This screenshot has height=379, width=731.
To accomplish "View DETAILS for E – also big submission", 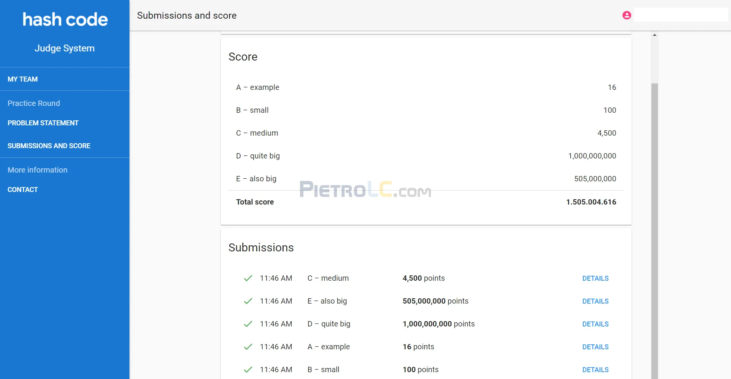I will [x=595, y=301].
